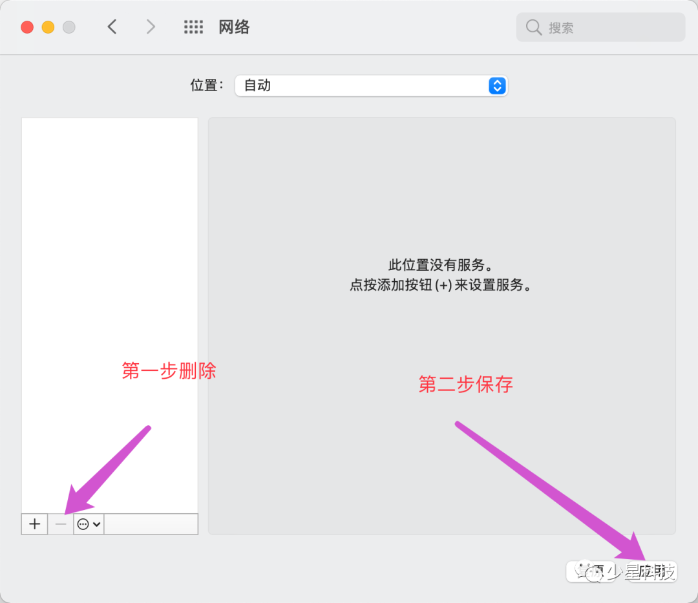Click the 第一步删除 annotation text
Viewport: 698px width, 603px height.
(167, 371)
